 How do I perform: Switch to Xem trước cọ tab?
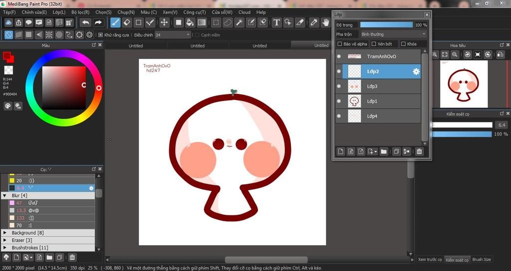[x=430, y=260]
